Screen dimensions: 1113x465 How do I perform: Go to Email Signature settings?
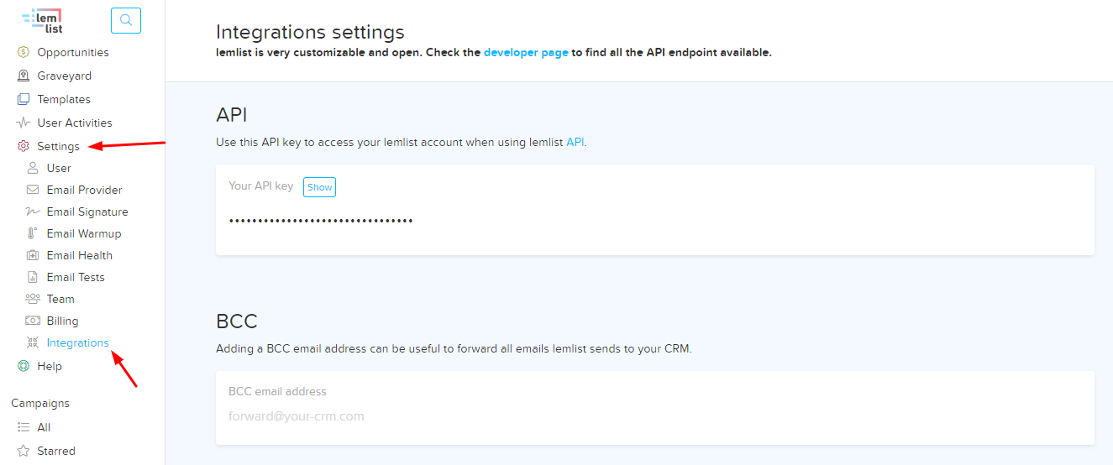87,212
